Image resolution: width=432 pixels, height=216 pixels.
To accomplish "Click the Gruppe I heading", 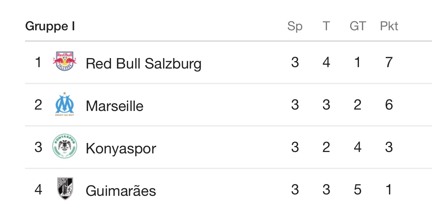I will (x=50, y=26).
